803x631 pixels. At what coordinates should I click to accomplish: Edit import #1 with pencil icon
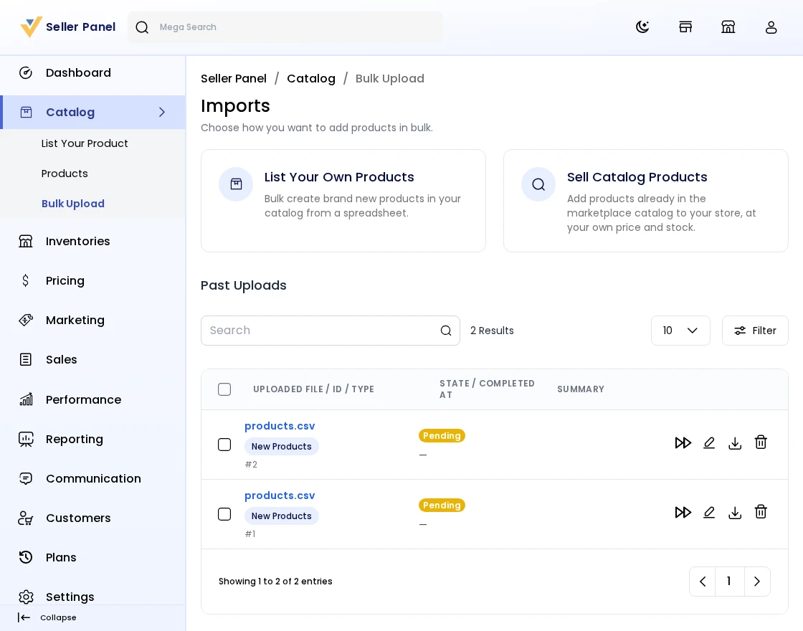(709, 513)
